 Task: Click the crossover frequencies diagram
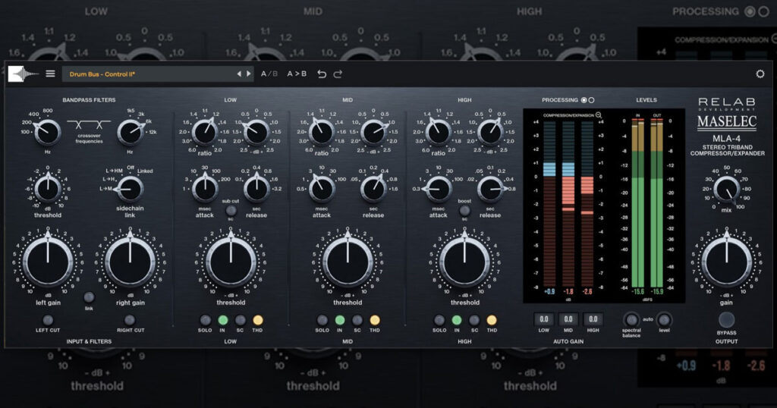89,125
